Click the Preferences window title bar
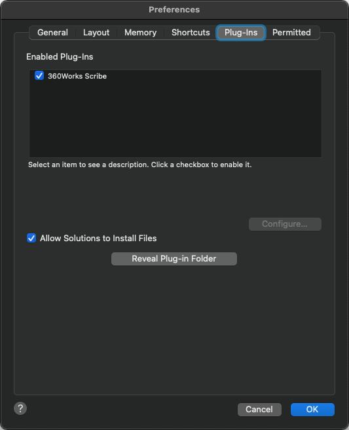349x430 pixels. (174, 10)
